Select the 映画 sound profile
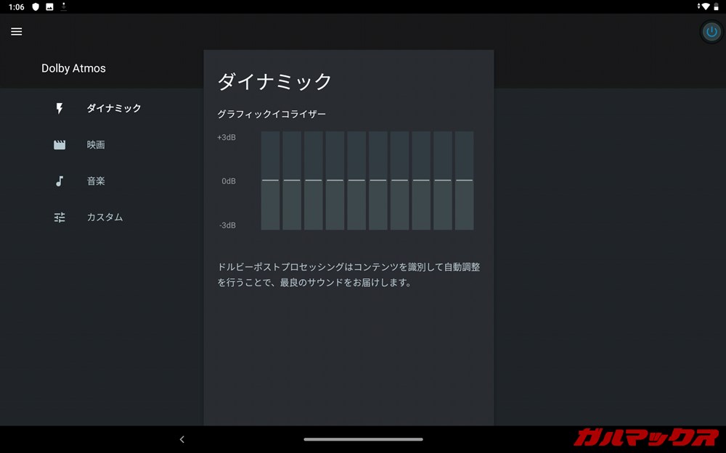This screenshot has height=453, width=726. tap(97, 144)
